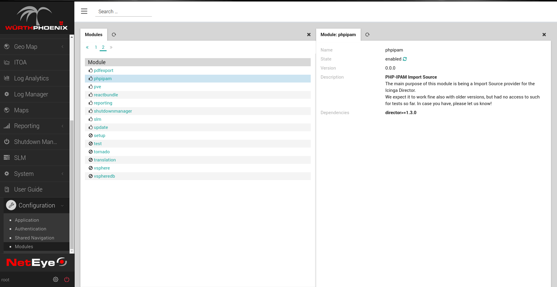Select the Log Manager gear icon
The height and width of the screenshot is (287, 557).
7,94
